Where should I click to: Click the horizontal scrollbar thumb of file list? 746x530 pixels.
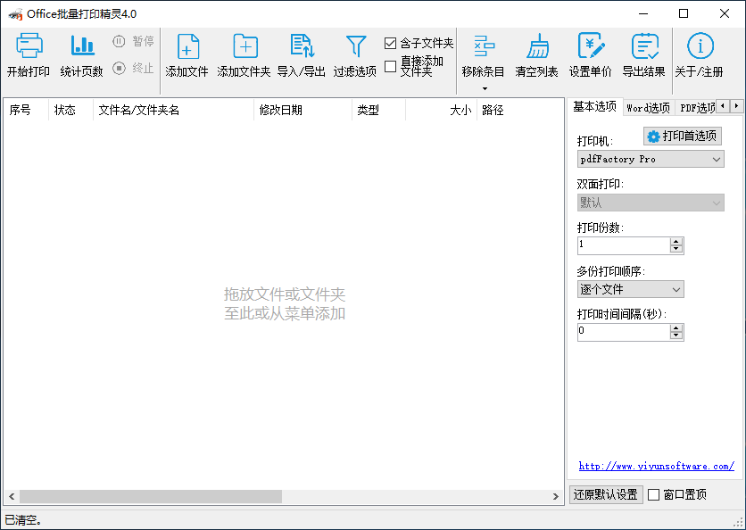[151, 496]
